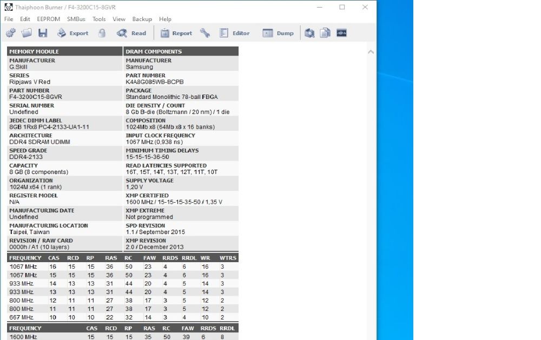Click the Export toolbar button
This screenshot has width=541, height=340.
[73, 33]
